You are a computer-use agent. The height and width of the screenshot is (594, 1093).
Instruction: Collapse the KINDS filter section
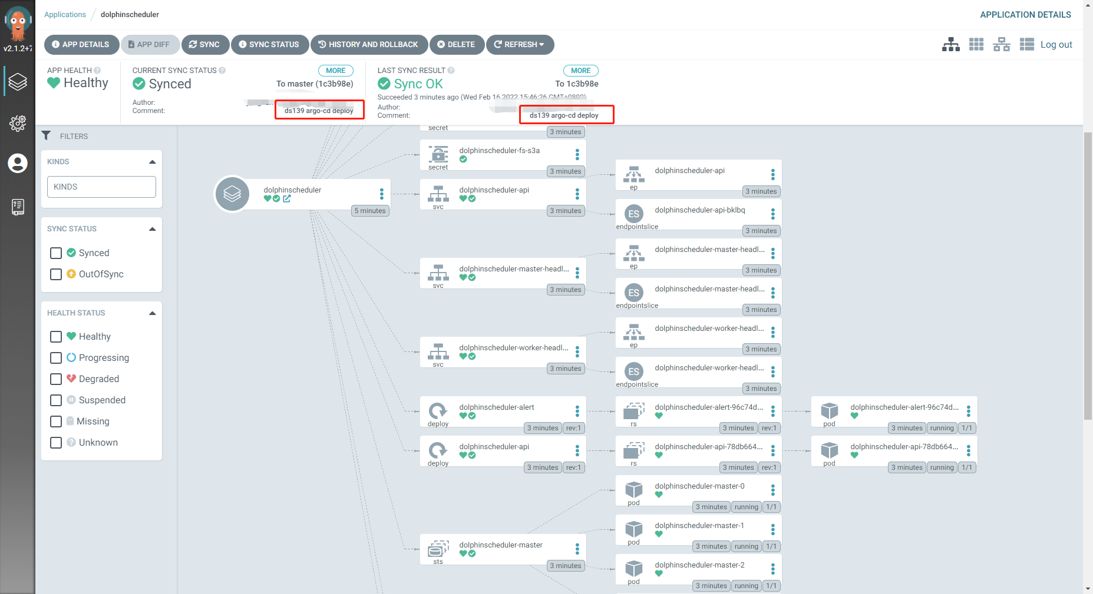153,162
